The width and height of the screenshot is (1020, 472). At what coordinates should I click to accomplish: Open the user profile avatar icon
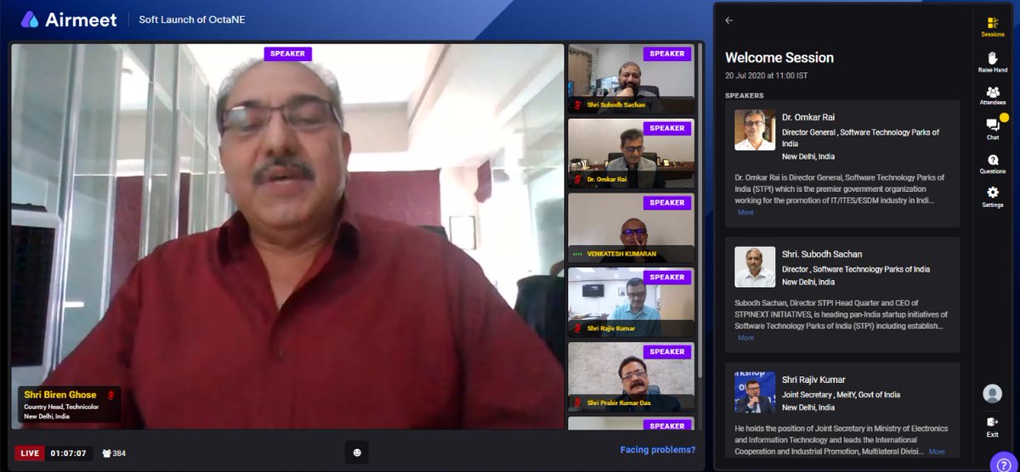coord(992,393)
